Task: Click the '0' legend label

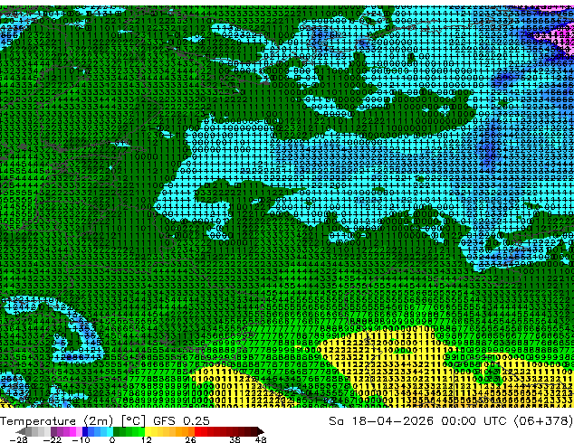Action: 112,439
